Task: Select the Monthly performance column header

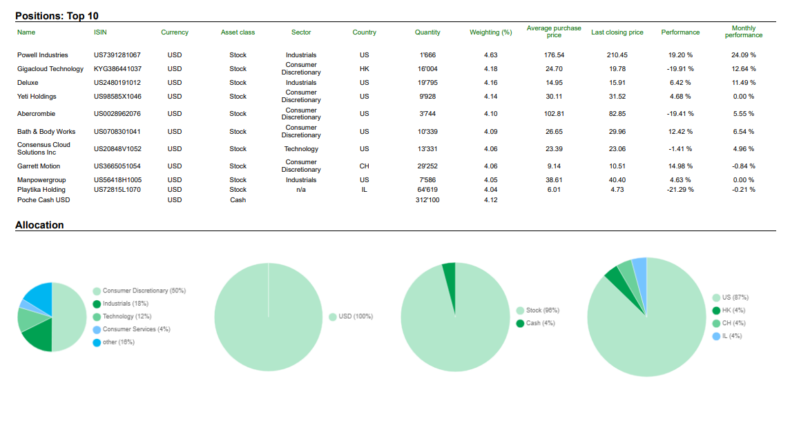Action: tap(744, 32)
